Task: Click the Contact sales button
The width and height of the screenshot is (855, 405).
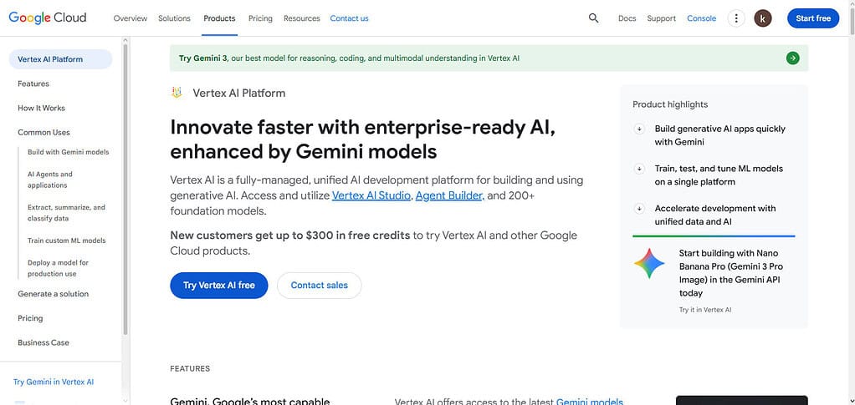Action: pos(319,286)
